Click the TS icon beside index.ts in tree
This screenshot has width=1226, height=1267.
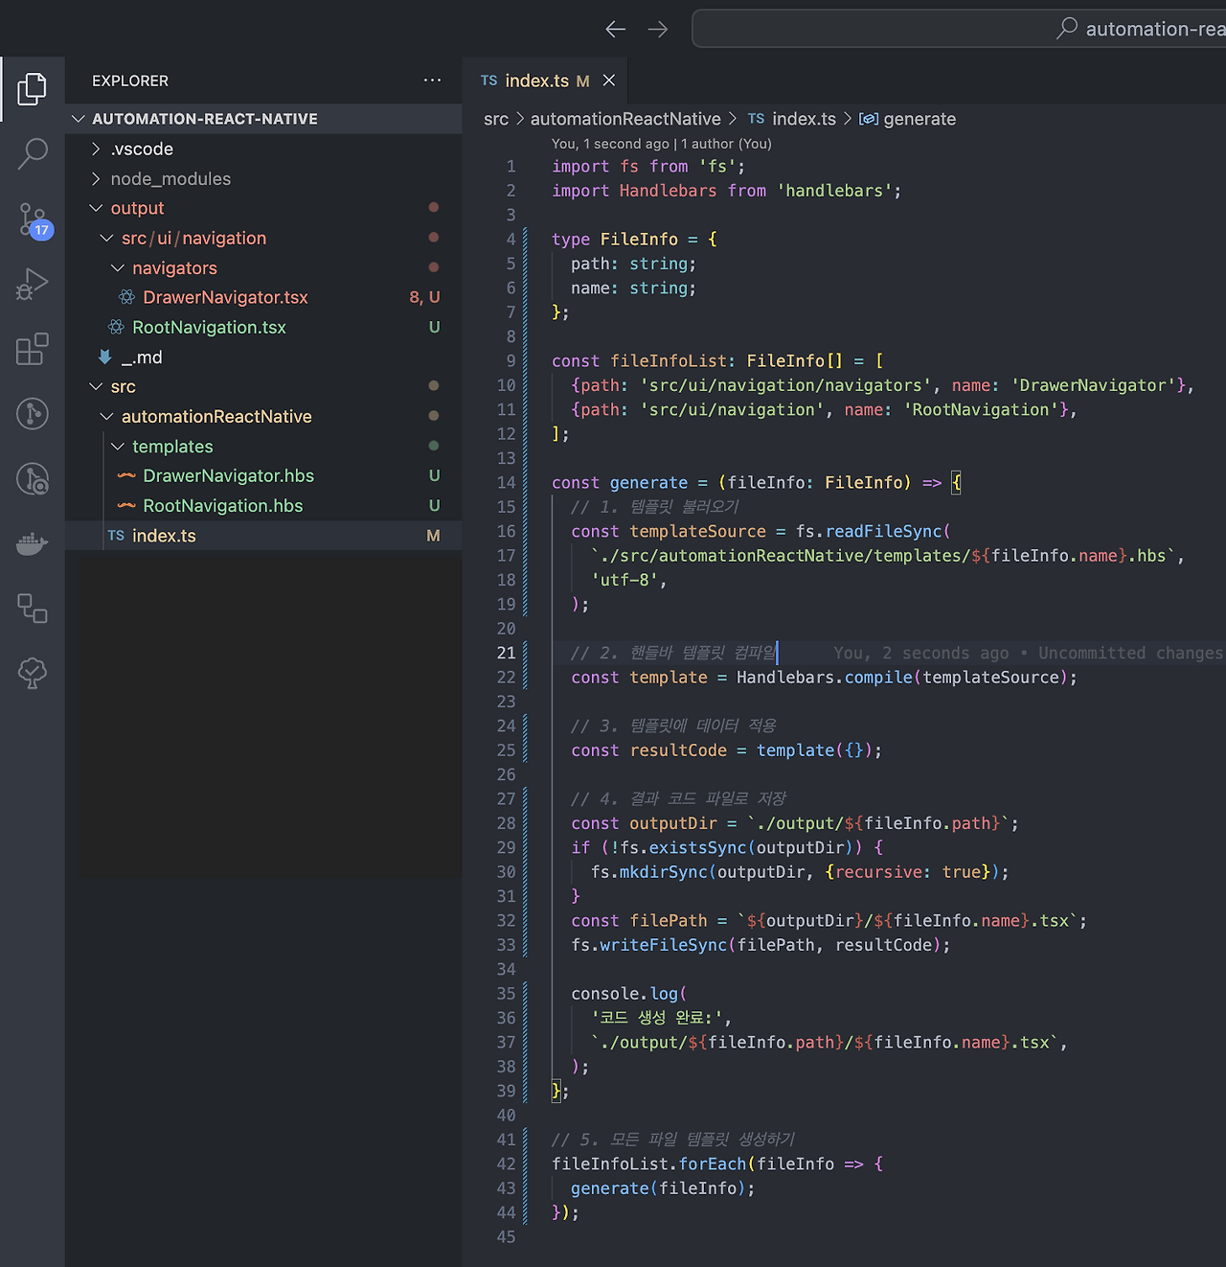(x=116, y=536)
